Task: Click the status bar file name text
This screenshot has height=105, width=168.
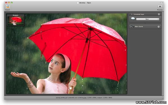Action: (x=84, y=98)
